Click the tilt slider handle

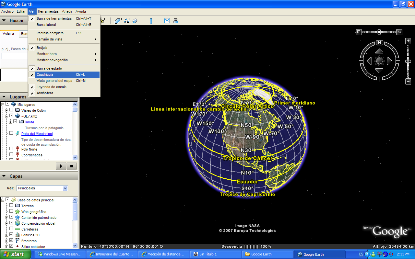click(x=379, y=32)
